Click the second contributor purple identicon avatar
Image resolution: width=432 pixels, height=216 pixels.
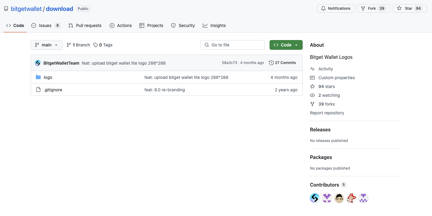327,198
